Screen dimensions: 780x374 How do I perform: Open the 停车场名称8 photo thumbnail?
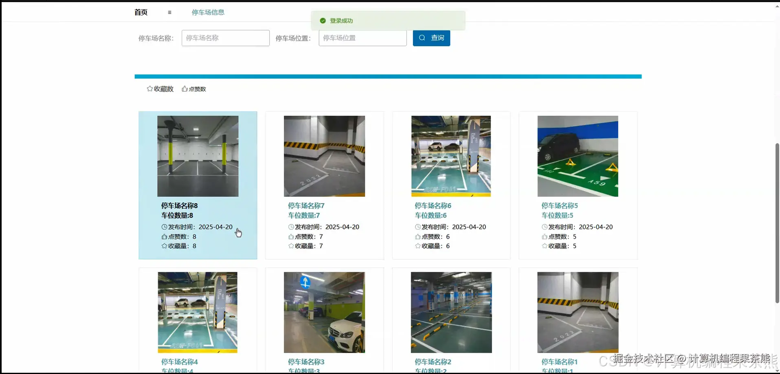(198, 156)
